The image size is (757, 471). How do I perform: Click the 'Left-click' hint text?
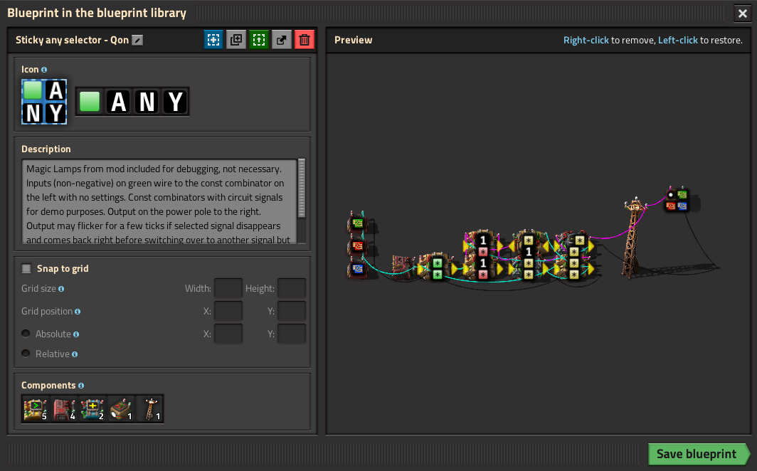[x=678, y=41]
